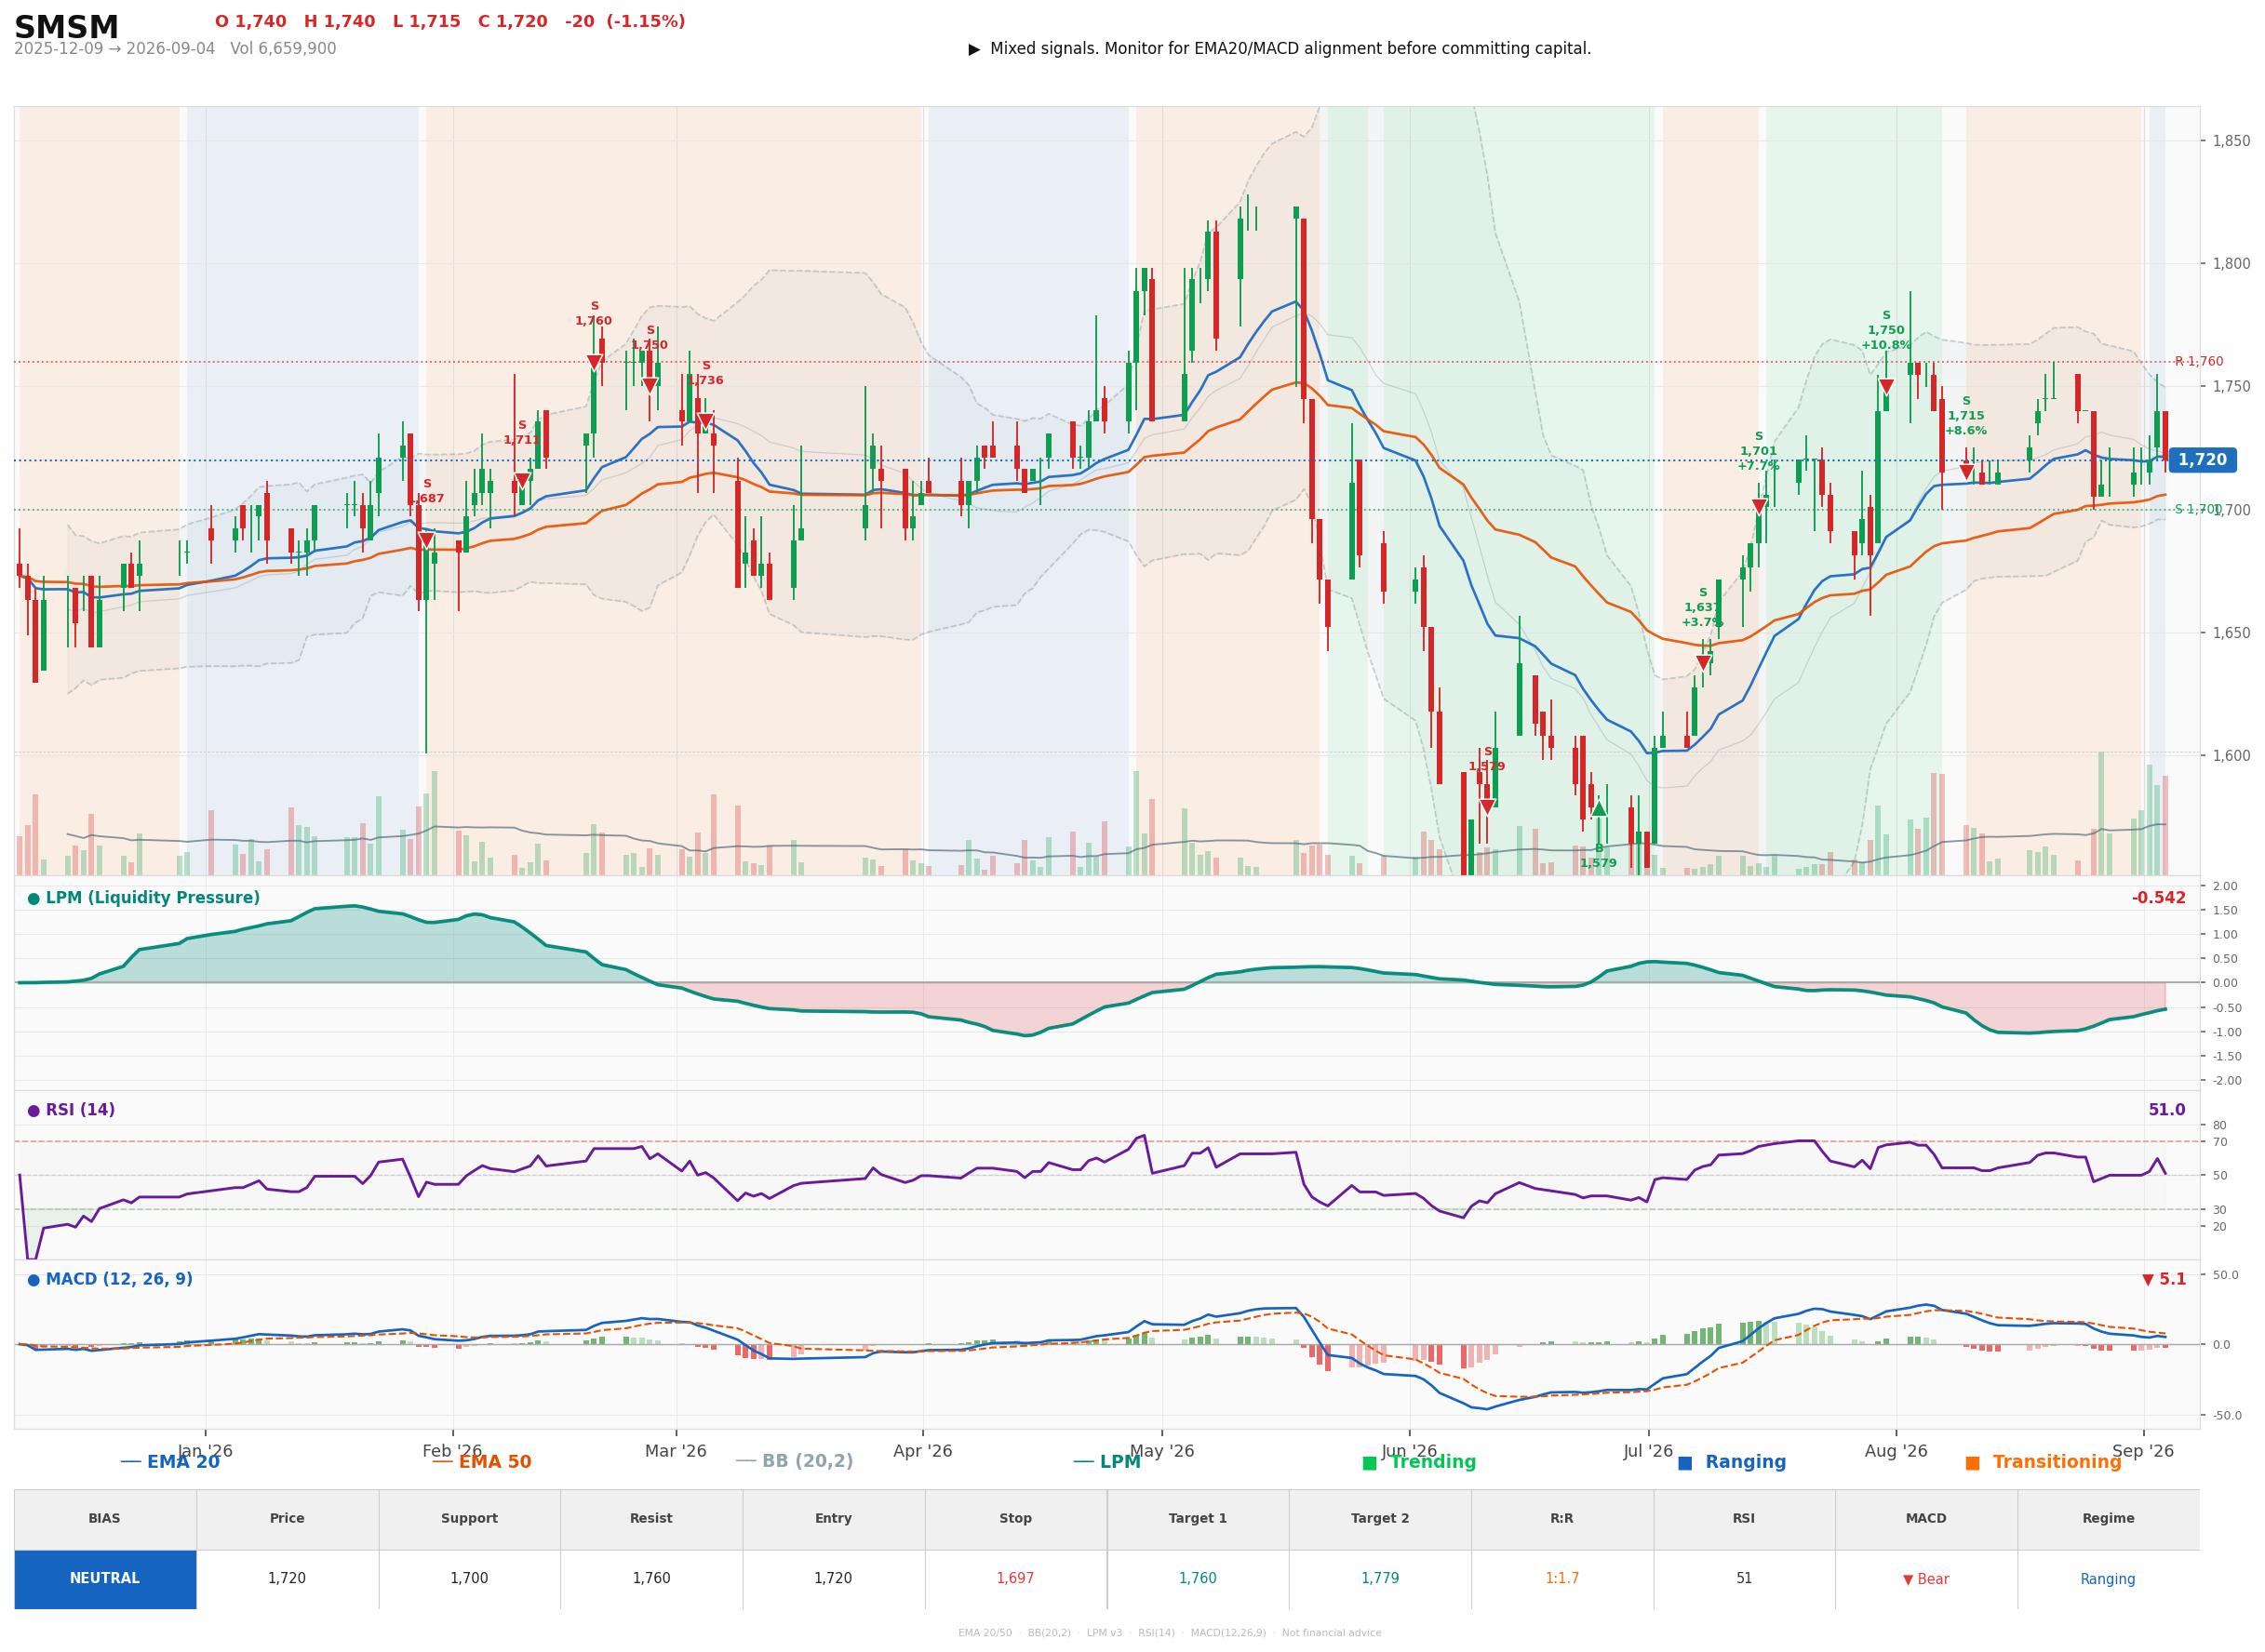Click the Ranging value in Regime column

[2108, 1580]
